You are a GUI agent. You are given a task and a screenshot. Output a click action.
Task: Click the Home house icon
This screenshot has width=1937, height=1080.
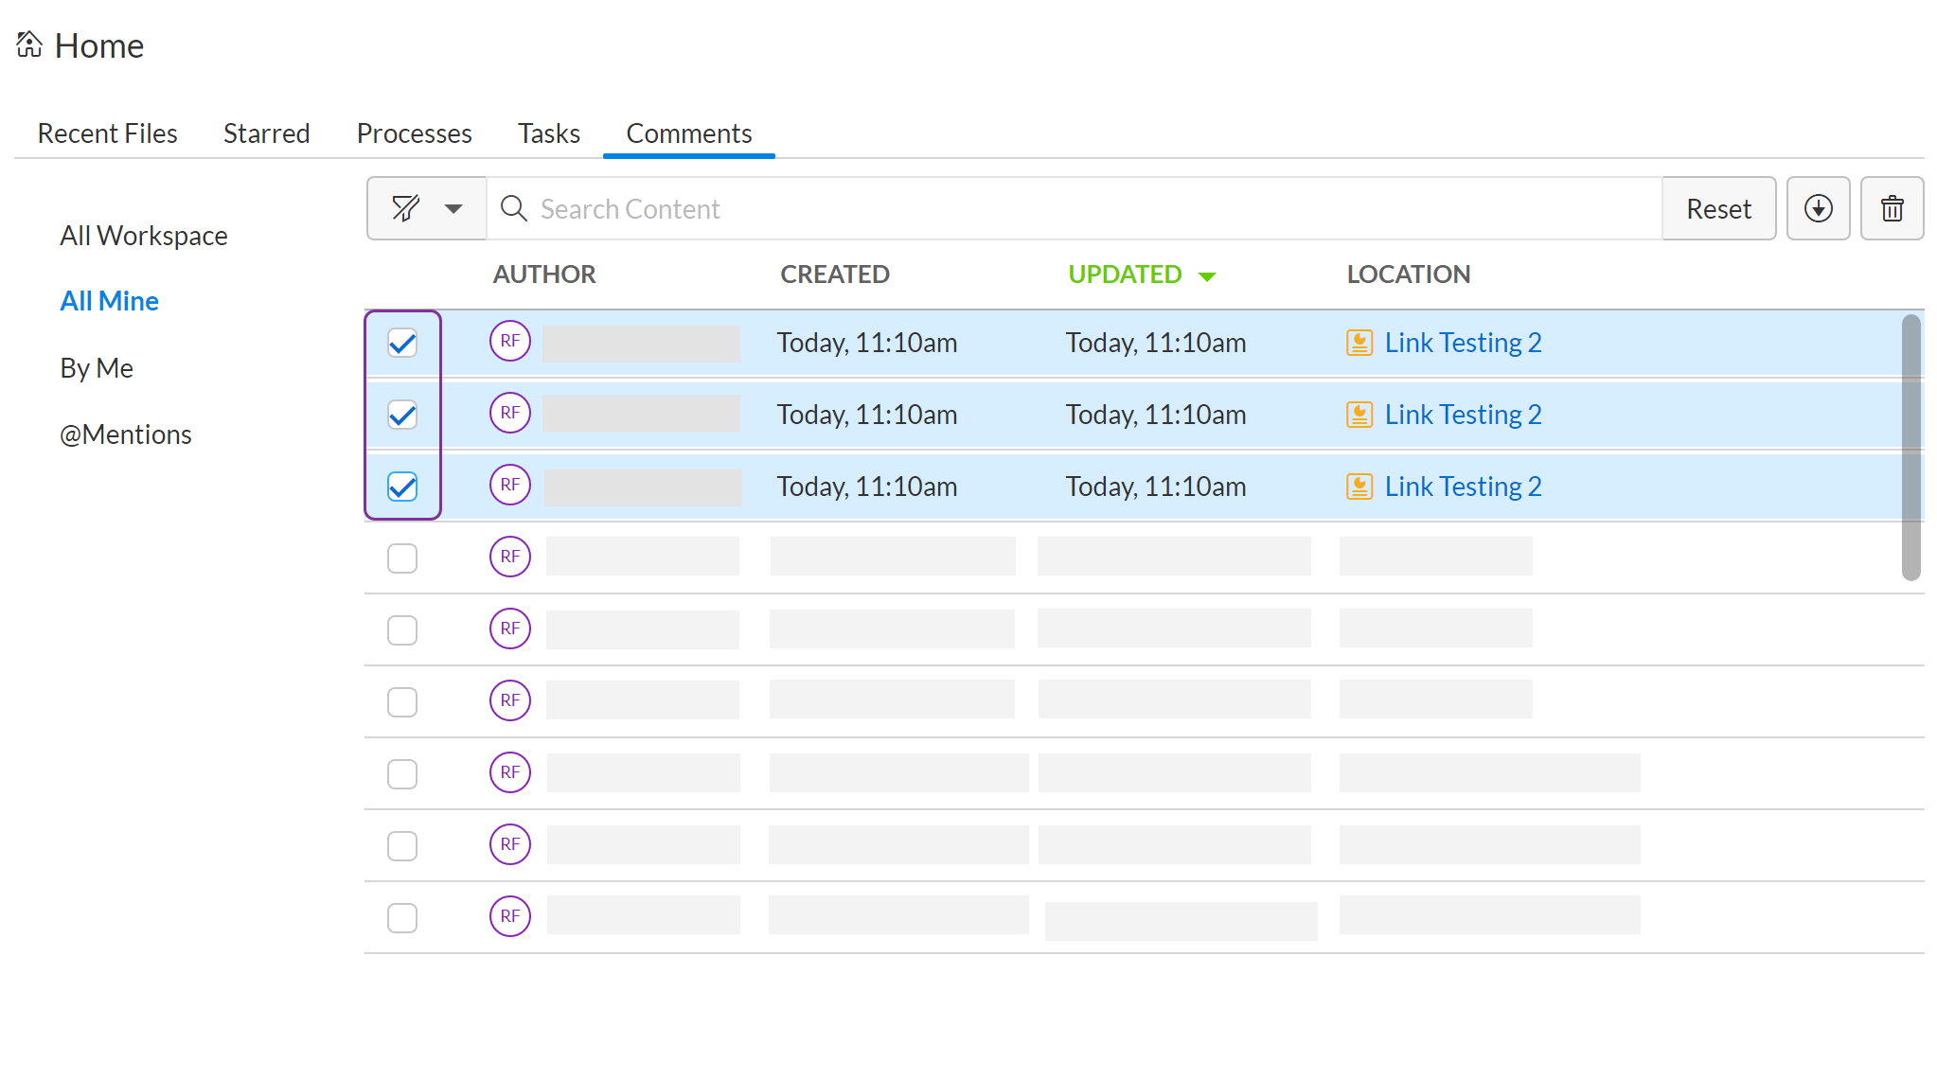tap(29, 44)
